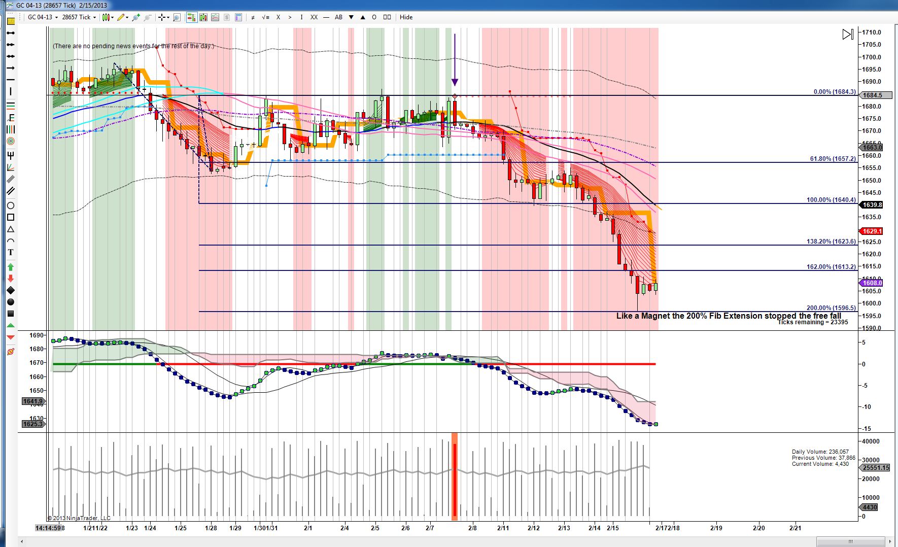The height and width of the screenshot is (547, 898).
Task: Click the 2/19 date label on time axis
Action: click(x=716, y=528)
